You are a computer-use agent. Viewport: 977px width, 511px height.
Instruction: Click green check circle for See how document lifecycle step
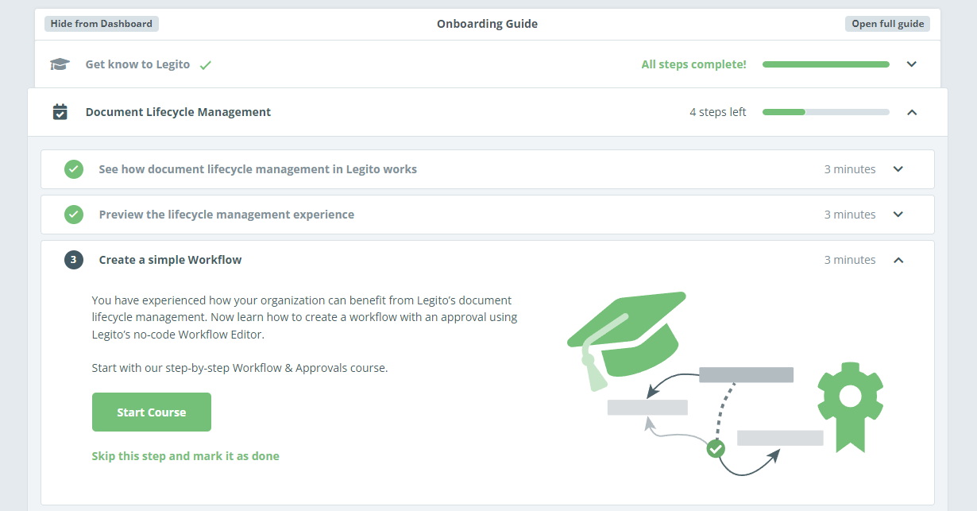74,169
